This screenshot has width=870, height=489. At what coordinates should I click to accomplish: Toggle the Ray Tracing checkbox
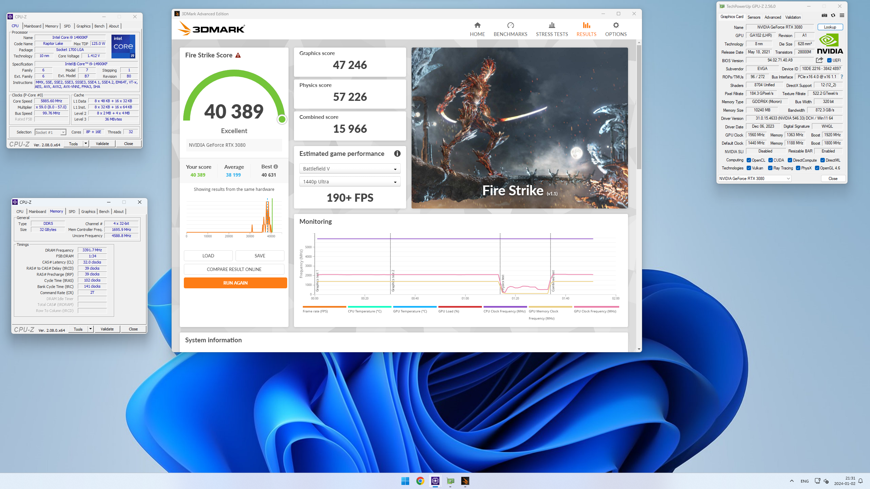coord(770,168)
